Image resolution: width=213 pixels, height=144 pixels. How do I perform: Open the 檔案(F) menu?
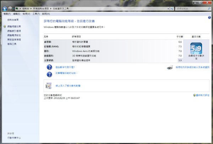pos(7,14)
